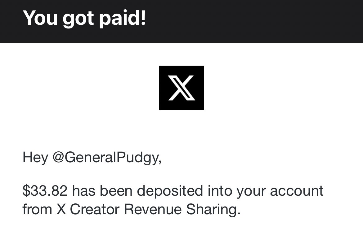This screenshot has height=235, width=363.
Task: Click the word 'been' in the body
Action: point(116,191)
